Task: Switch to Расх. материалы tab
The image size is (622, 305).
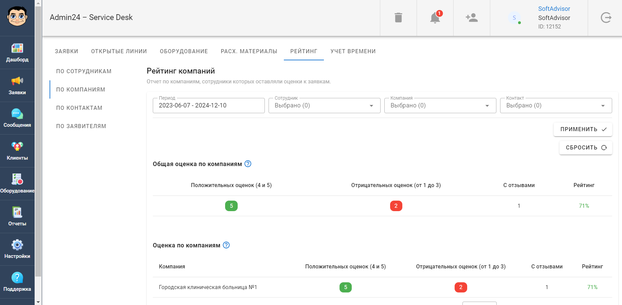Action: click(x=249, y=51)
